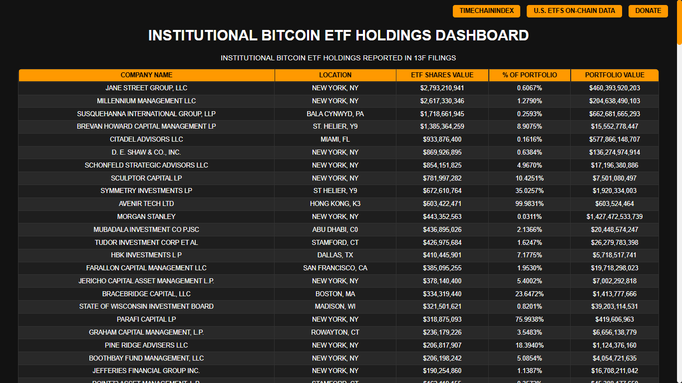Sort by COMPANY NAME column header

[x=146, y=75]
